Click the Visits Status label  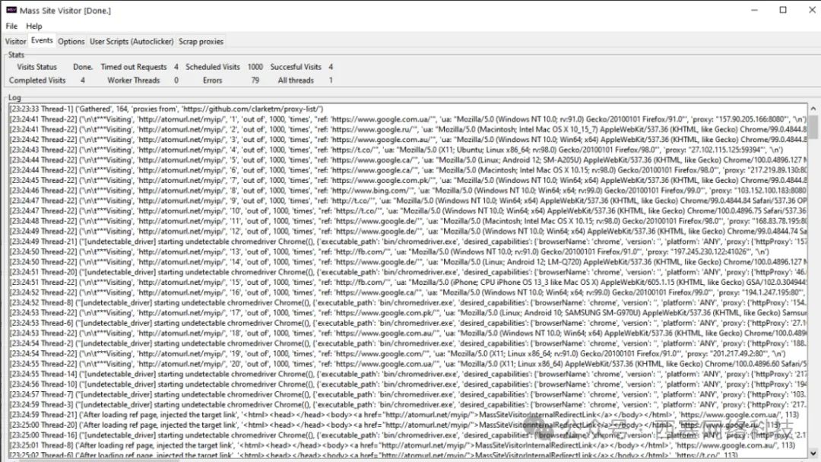pyautogui.click(x=36, y=67)
